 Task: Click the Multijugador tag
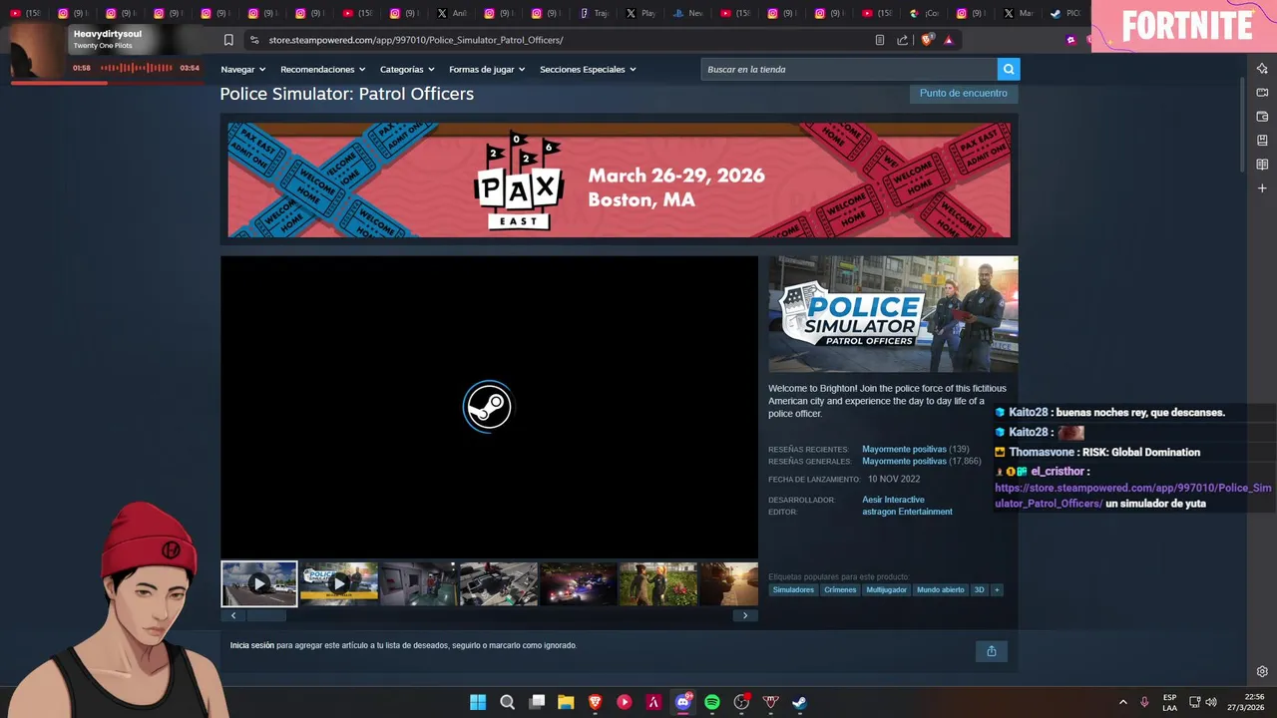(x=887, y=590)
